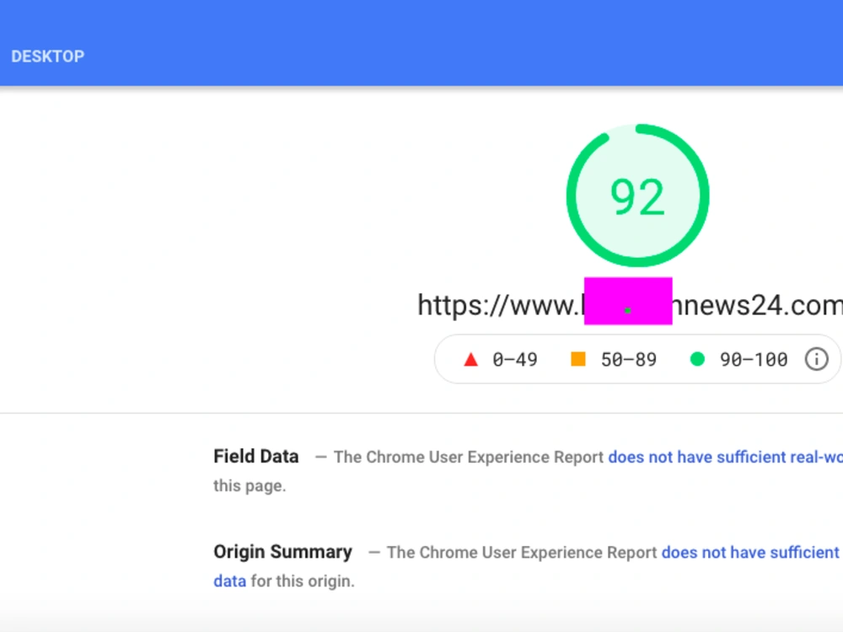
Task: Click 'this page.' text under Field Data
Action: [250, 486]
